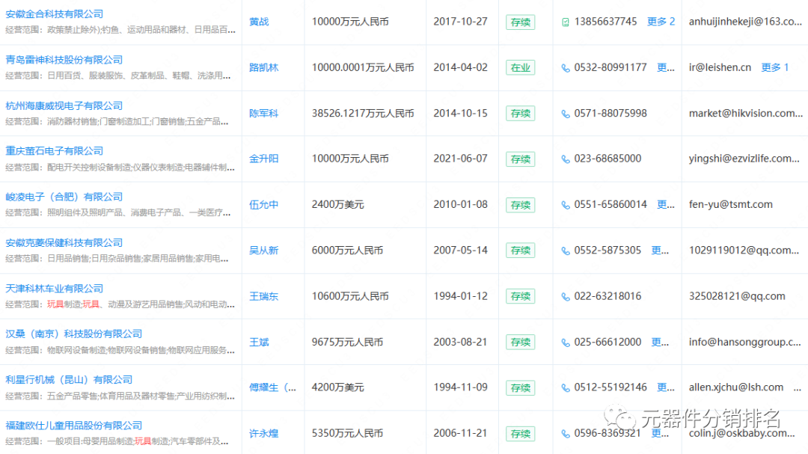Select email info@hansonggroup.c...

pyautogui.click(x=744, y=342)
